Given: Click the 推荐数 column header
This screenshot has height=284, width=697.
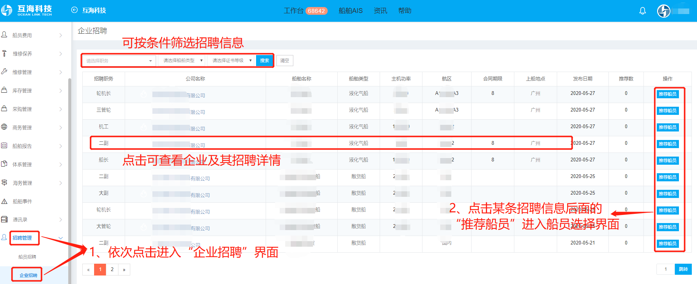Looking at the screenshot, I should (x=626, y=79).
